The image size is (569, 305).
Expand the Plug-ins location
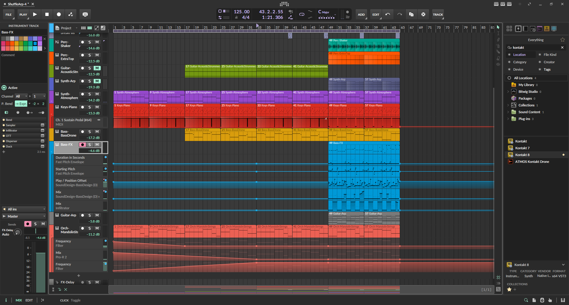[508, 119]
